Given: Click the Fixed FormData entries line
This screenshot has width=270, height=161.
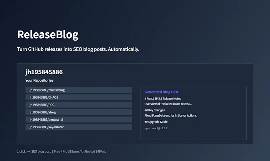Looking at the screenshot, I should coord(170,116).
